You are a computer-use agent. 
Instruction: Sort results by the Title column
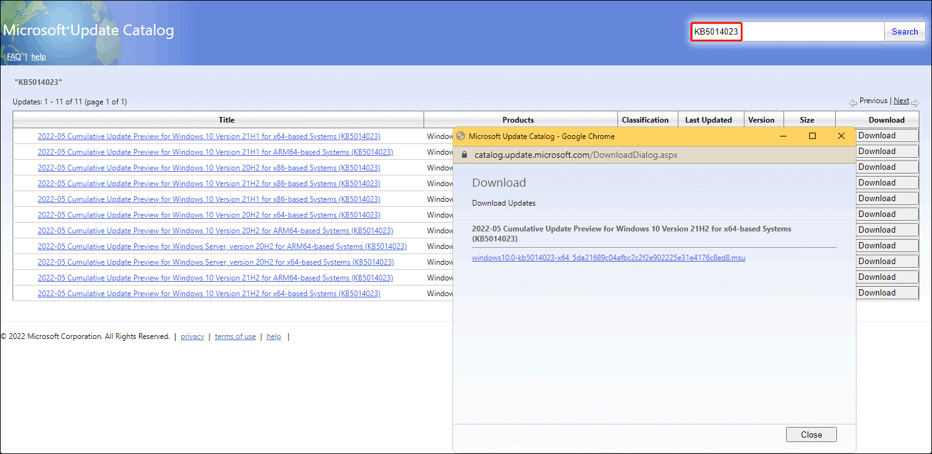[227, 120]
